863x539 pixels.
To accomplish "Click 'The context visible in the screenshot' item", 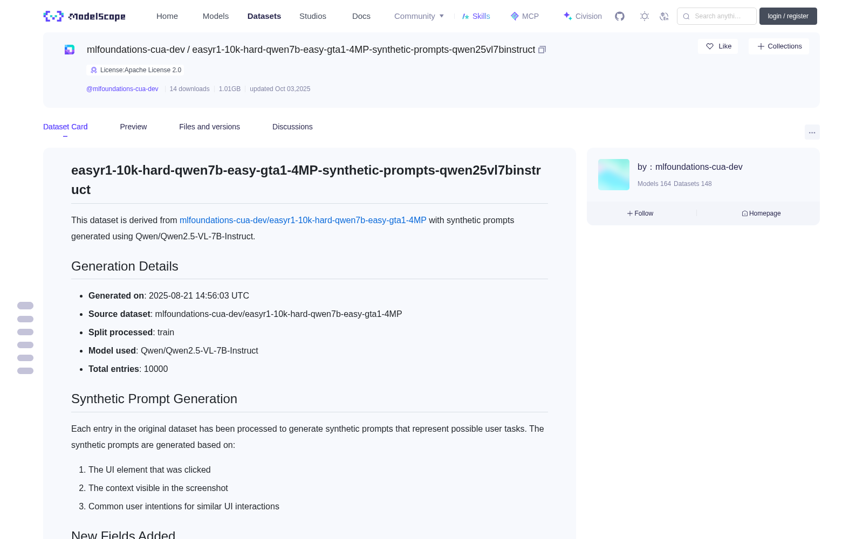I will click(158, 488).
